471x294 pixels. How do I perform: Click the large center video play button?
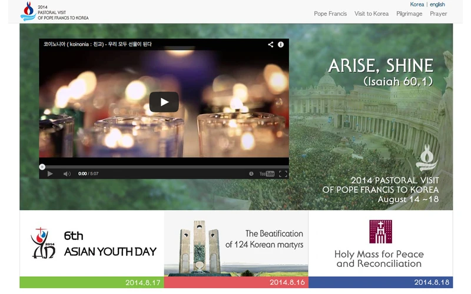(x=164, y=102)
